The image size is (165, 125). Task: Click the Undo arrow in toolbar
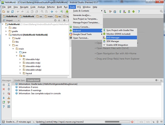pyautogui.click(x=18, y=11)
